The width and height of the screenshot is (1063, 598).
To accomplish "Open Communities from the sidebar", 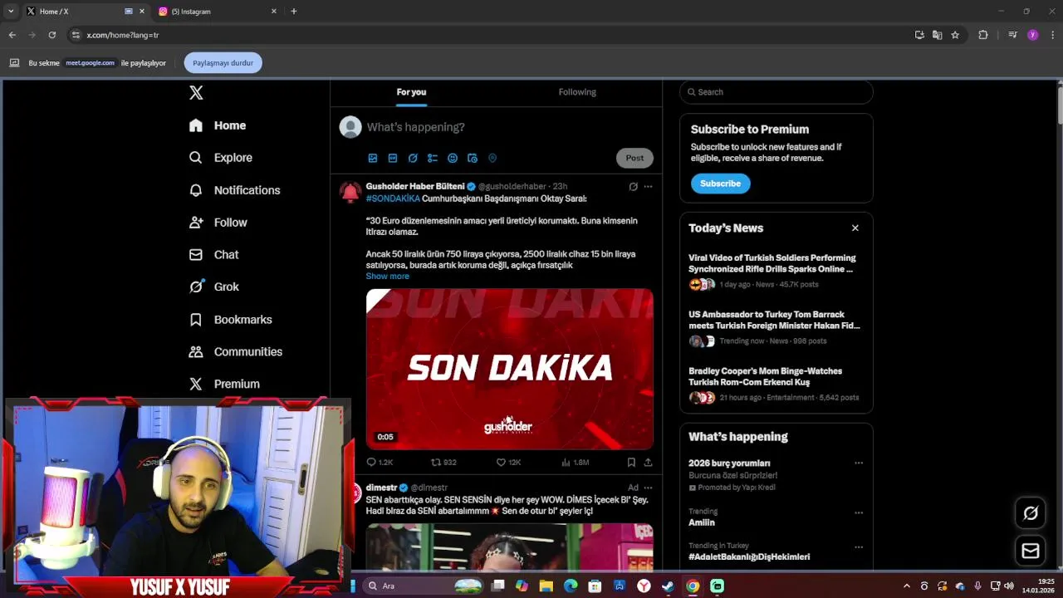I will (236, 352).
